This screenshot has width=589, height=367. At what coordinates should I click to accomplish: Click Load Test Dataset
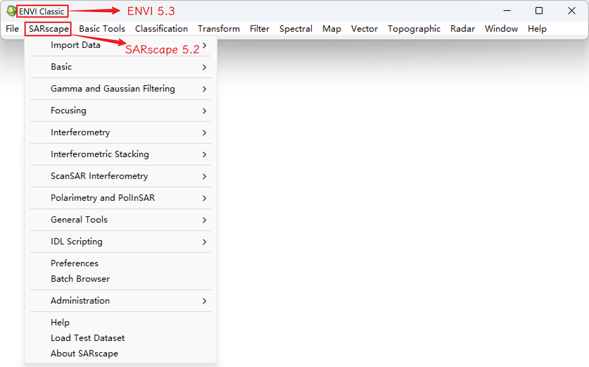[x=121, y=338]
